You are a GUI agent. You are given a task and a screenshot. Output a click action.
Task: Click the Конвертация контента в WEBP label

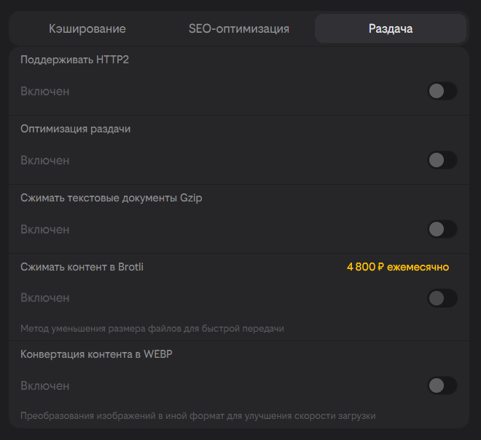pyautogui.click(x=96, y=354)
